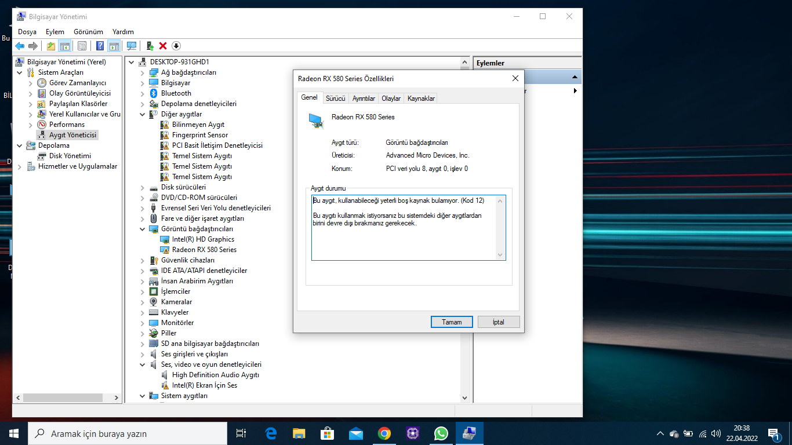Screen dimensions: 792x445
Task: Open Performans in left tree
Action: 67,125
